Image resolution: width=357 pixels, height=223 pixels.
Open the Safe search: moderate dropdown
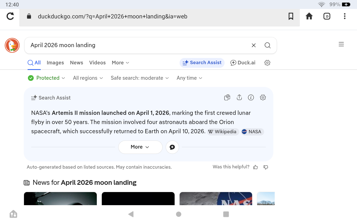(x=140, y=78)
